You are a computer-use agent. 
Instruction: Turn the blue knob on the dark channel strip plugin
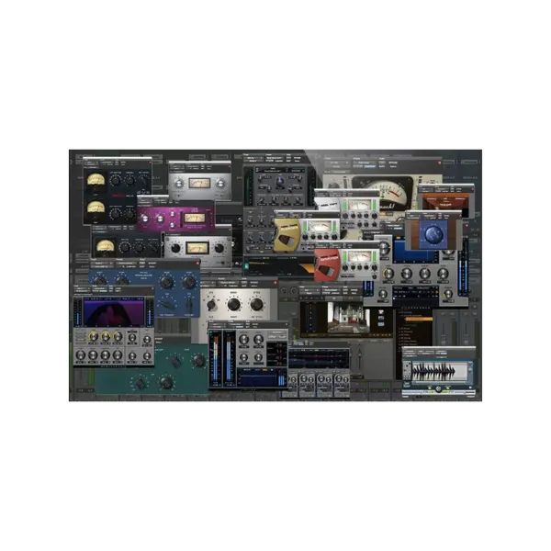[280, 182]
